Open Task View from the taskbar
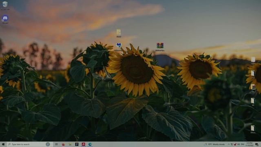This screenshot has height=147, width=261. pyautogui.click(x=56, y=144)
